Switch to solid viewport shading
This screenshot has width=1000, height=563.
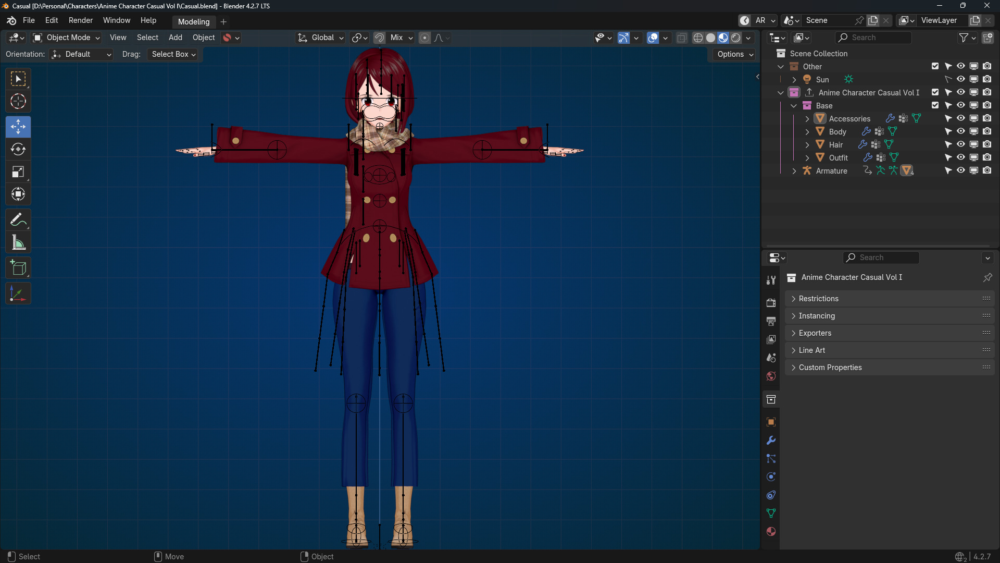pyautogui.click(x=710, y=38)
